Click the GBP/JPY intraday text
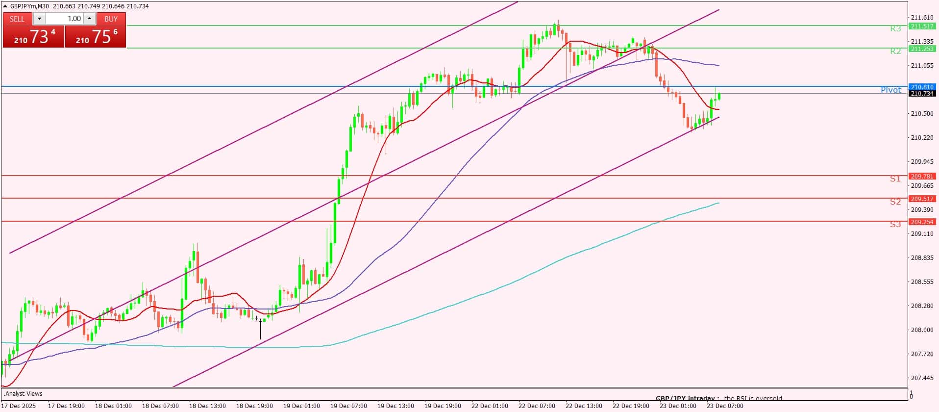939x412 pixels. (x=687, y=398)
